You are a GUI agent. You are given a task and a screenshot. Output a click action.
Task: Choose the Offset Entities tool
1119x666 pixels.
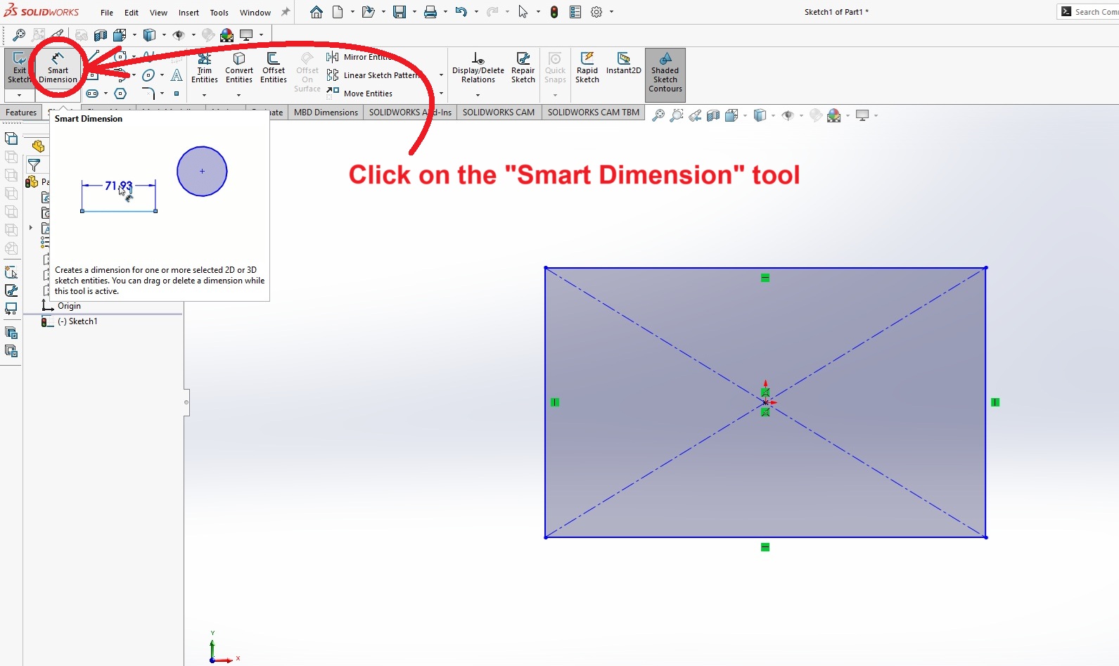pyautogui.click(x=274, y=68)
